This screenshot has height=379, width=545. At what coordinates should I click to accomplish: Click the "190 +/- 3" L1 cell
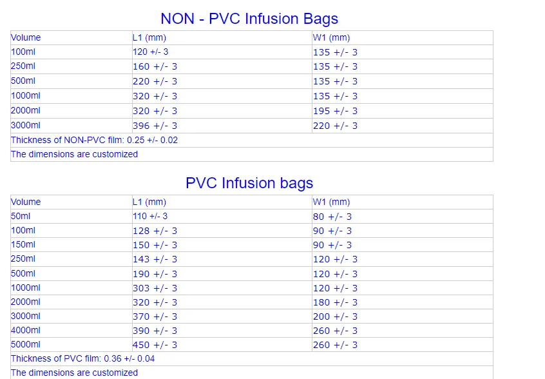pyautogui.click(x=155, y=274)
